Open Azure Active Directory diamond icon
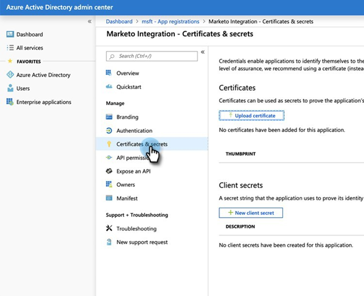 tap(10, 75)
